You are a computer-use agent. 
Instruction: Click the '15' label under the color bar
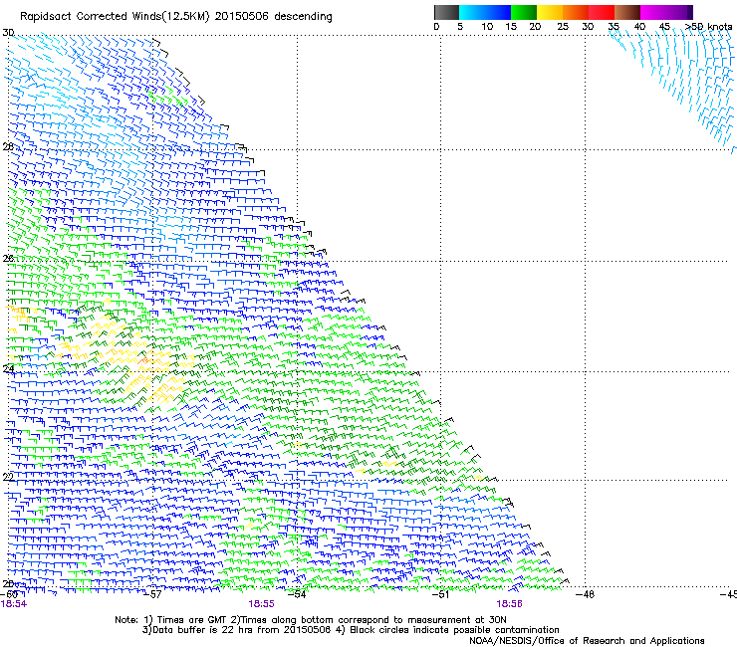[x=511, y=26]
